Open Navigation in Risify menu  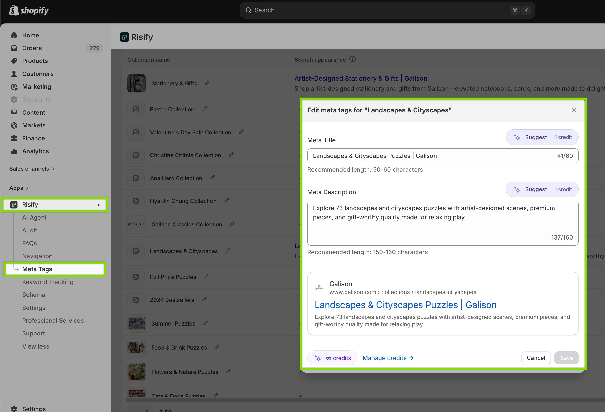click(37, 256)
